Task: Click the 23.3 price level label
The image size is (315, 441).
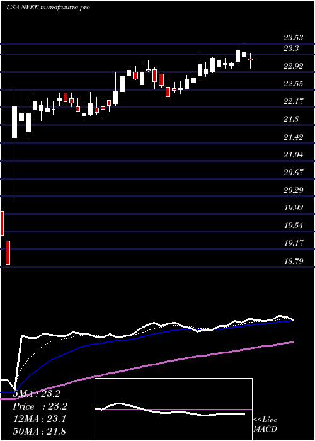Action: (x=291, y=49)
